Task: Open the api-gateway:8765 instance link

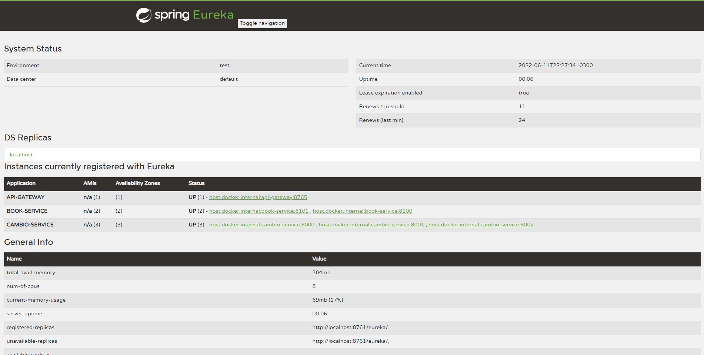Action: point(258,197)
